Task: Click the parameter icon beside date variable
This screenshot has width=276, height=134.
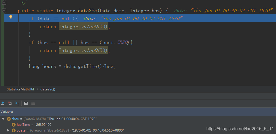Action: coord(9,119)
